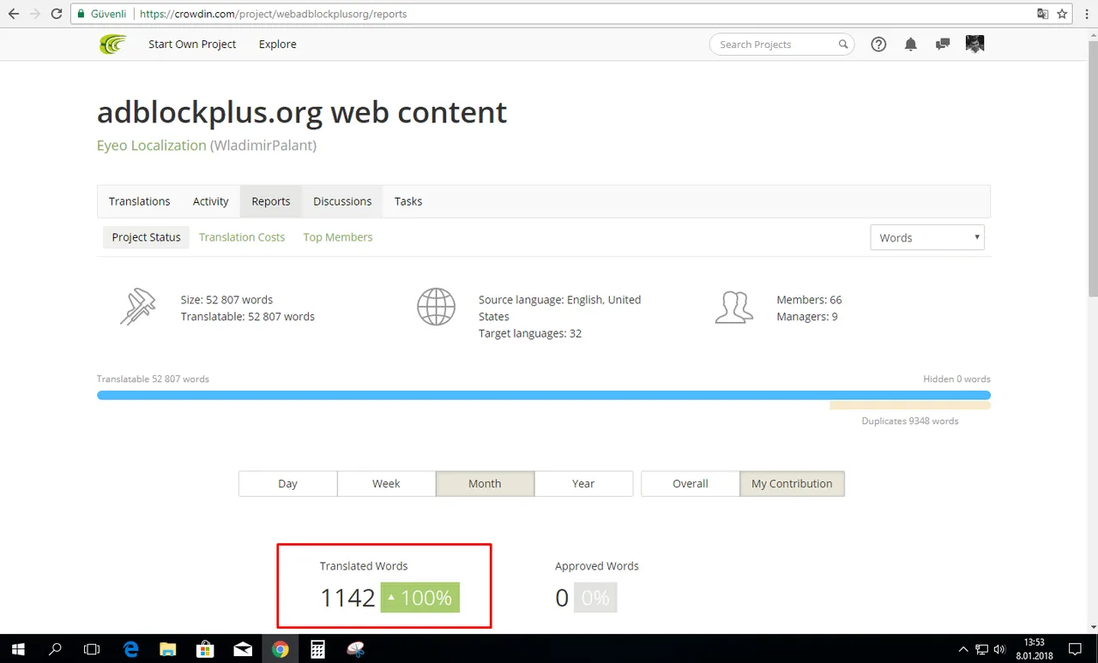Select the Year period toggle
This screenshot has height=663, width=1098.
583,483
